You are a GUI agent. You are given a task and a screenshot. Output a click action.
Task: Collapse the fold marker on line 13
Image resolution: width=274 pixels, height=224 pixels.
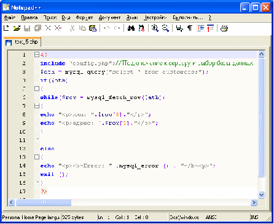(x=37, y=157)
